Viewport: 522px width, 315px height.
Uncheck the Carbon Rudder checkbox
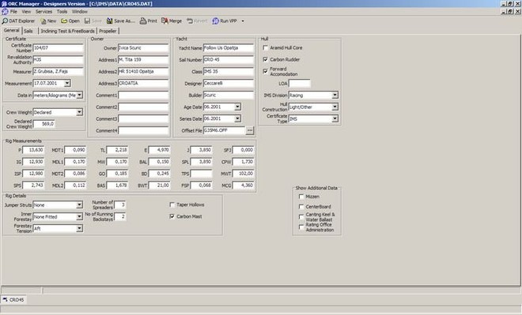[x=265, y=59]
